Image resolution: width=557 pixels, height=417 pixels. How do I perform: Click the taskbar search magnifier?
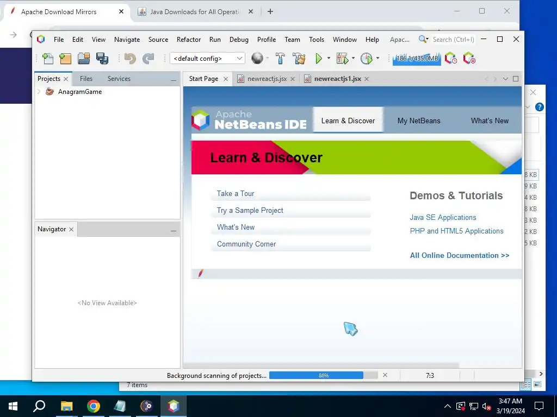click(x=39, y=406)
